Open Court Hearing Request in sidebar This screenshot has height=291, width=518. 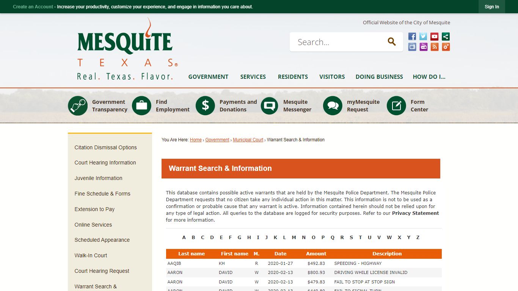pos(102,271)
